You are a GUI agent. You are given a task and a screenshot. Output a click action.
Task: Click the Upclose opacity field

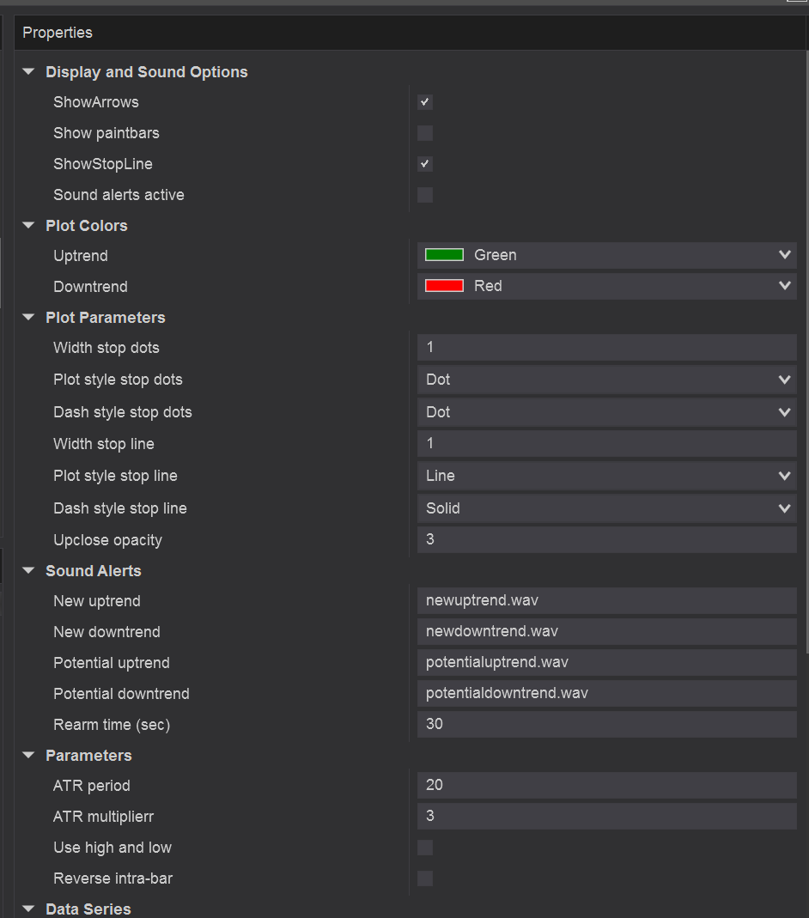click(x=606, y=540)
